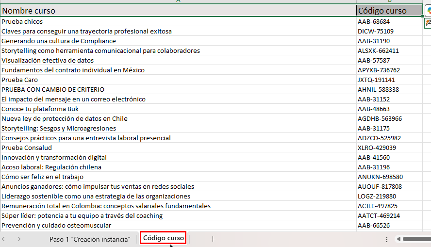Select the Visualización efectiva de datos cell

[178, 60]
